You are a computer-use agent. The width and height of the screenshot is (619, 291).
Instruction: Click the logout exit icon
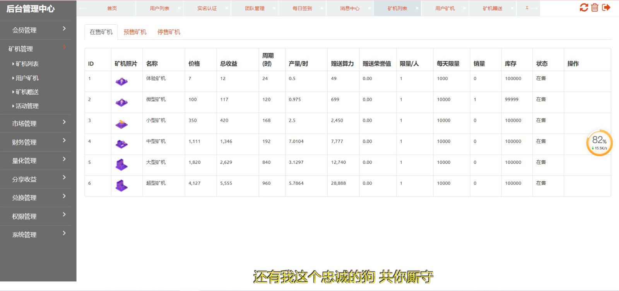tap(606, 7)
